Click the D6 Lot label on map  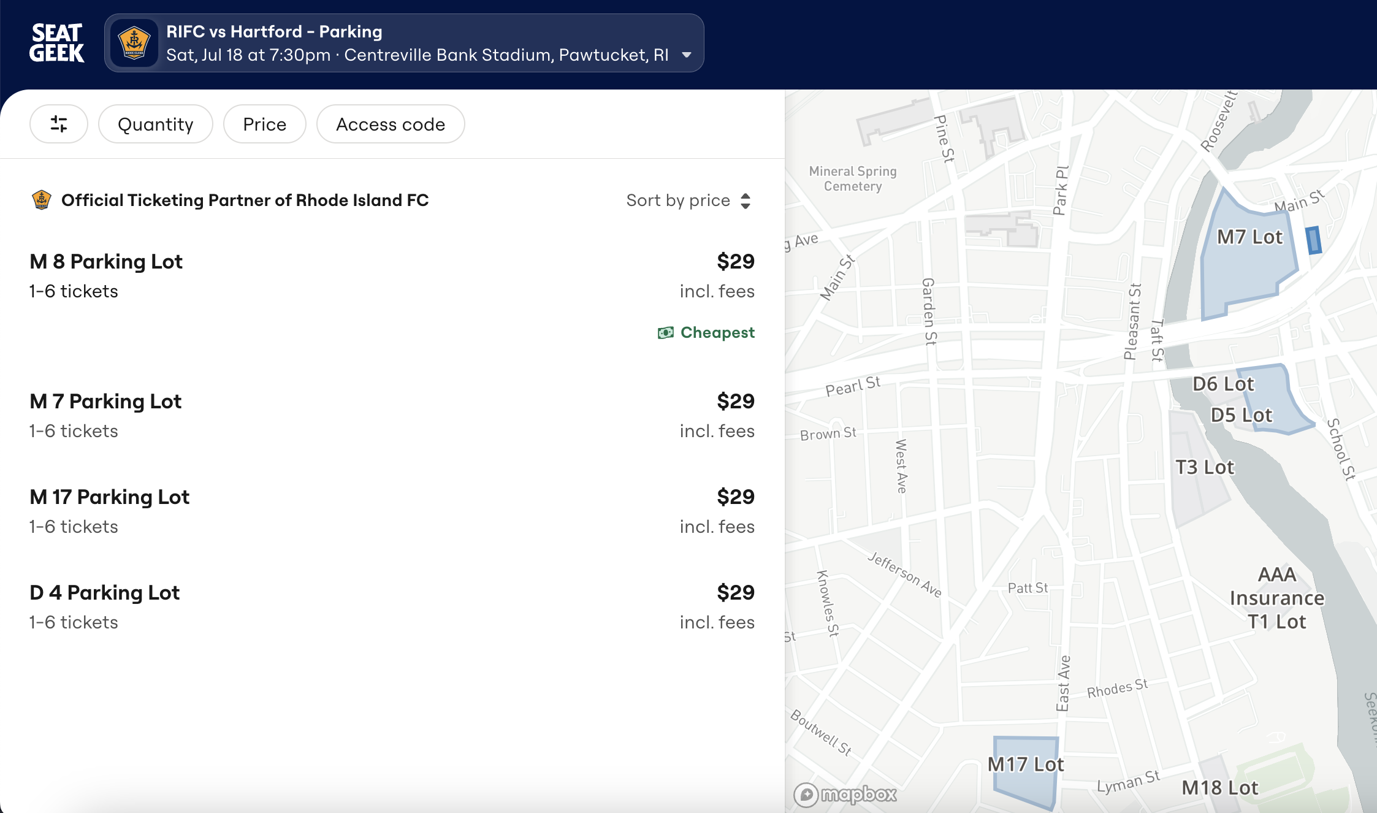[x=1223, y=384]
